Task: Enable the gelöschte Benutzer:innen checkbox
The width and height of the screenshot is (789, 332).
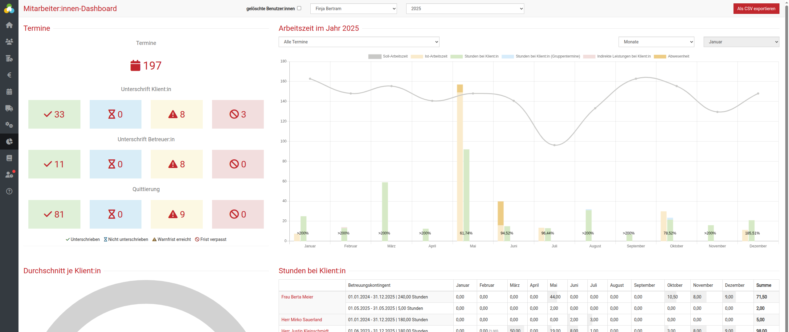Action: tap(299, 8)
